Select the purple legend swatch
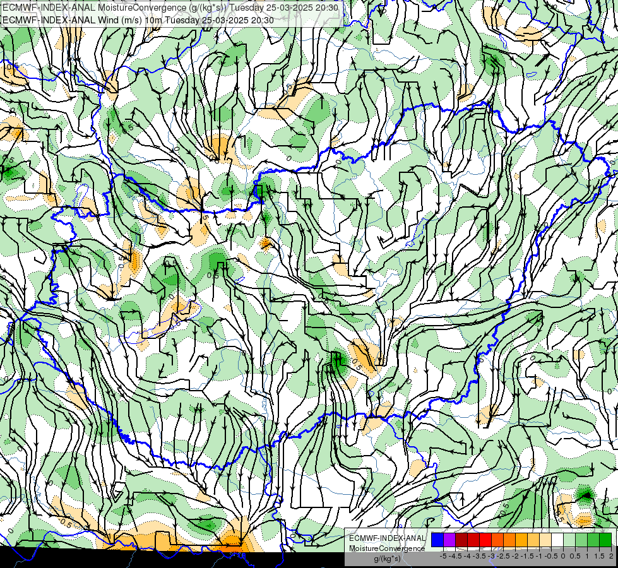 coord(449,540)
